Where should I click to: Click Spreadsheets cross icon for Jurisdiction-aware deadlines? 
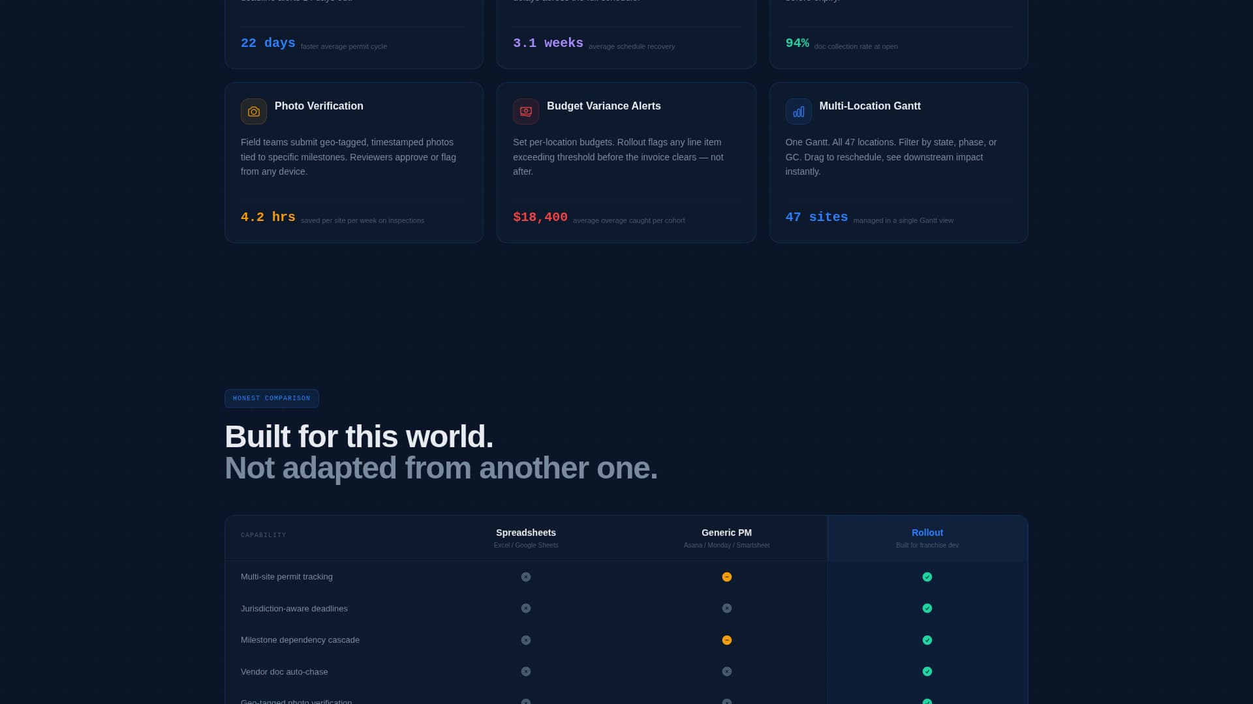526,608
